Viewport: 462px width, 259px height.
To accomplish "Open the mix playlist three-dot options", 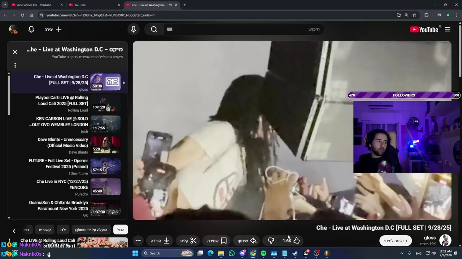I will pos(15,65).
